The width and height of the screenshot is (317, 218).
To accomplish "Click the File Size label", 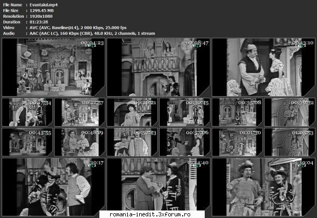I will tap(11, 11).
